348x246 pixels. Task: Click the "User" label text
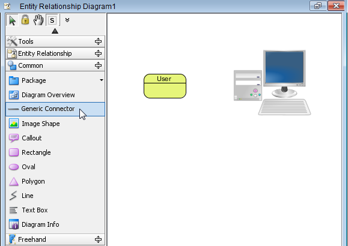(x=164, y=79)
